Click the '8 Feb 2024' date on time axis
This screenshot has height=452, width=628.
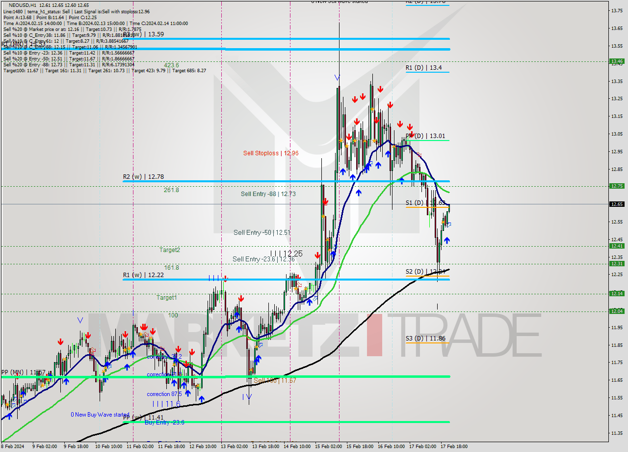(x=13, y=447)
